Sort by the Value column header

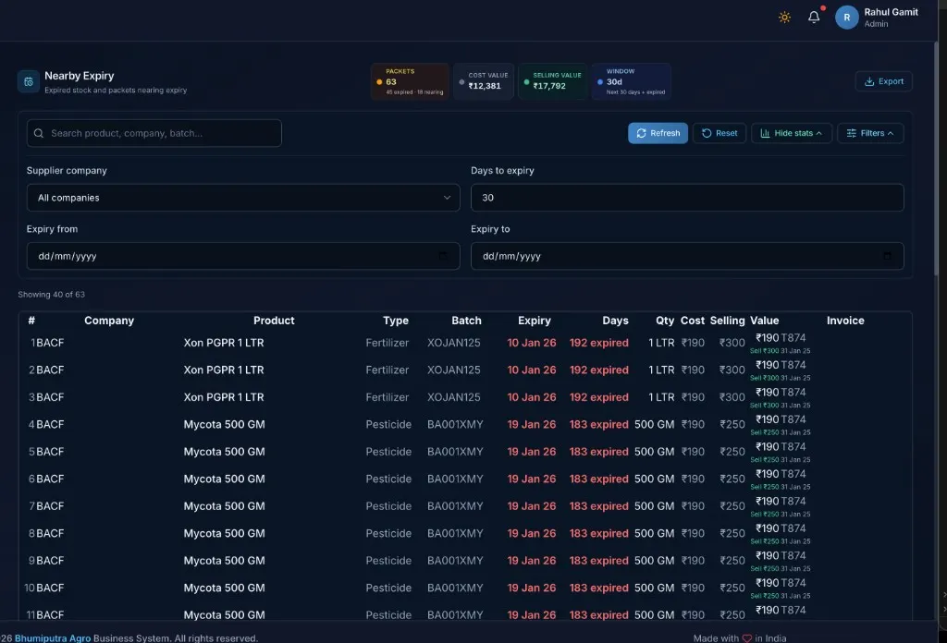pyautogui.click(x=765, y=321)
